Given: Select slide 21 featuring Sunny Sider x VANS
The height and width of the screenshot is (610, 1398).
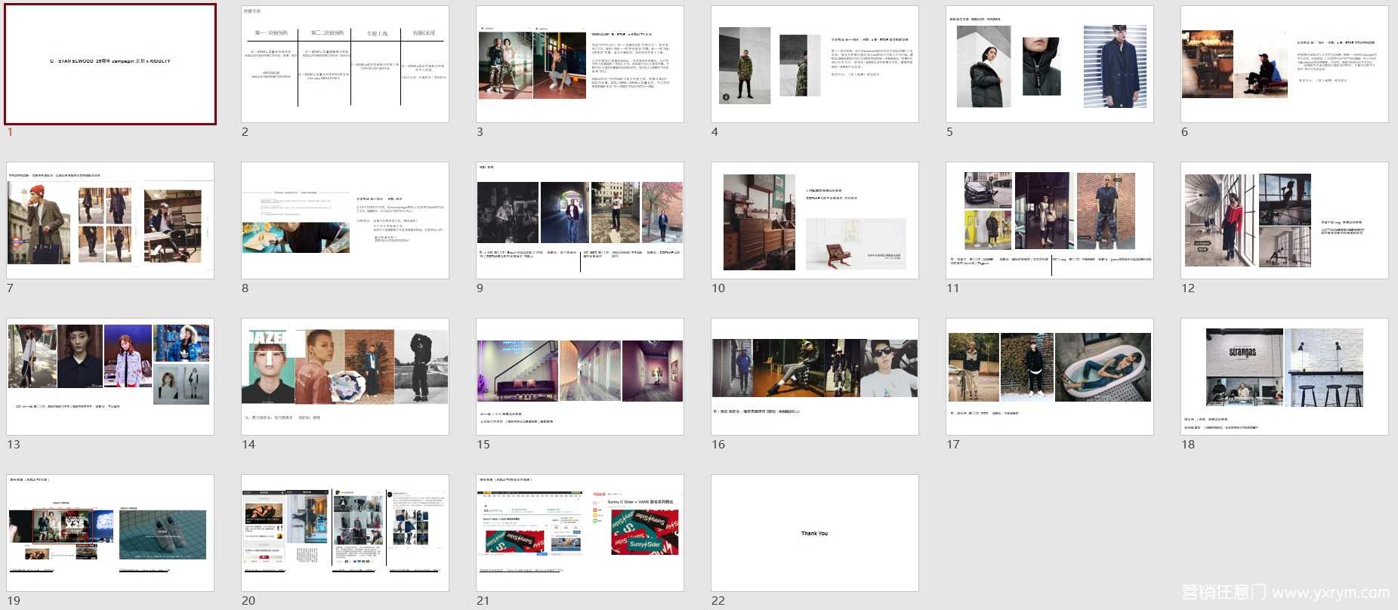Looking at the screenshot, I should (x=580, y=533).
